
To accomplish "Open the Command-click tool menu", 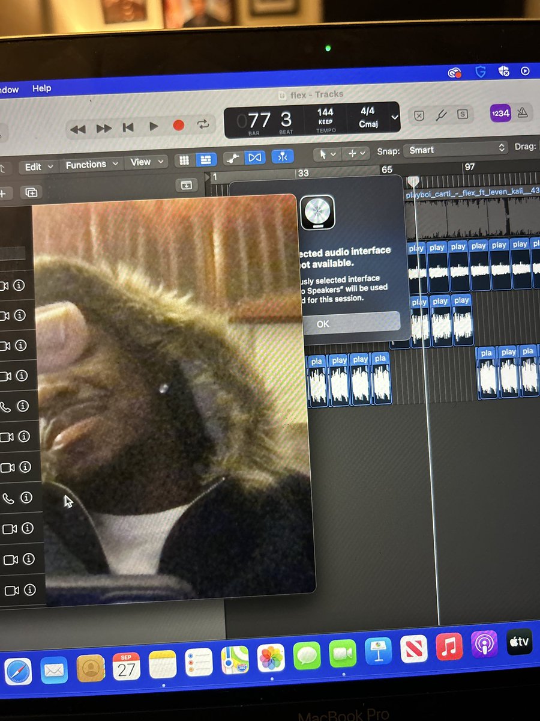I will click(356, 153).
